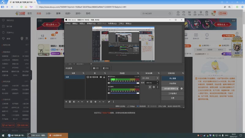Image resolution: width=245 pixels, height=138 pixels.
Task: Open options dots for 麦克风/Aux channel
Action: (109, 79)
